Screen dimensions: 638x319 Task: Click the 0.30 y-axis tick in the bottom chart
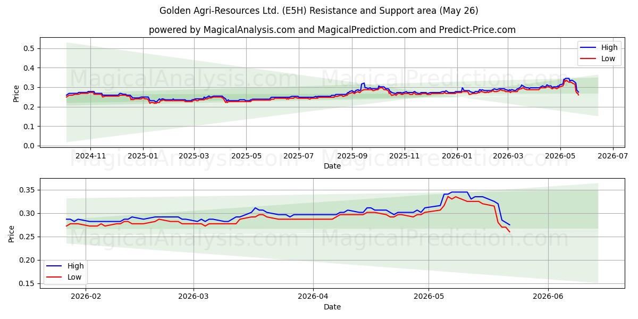pos(28,213)
